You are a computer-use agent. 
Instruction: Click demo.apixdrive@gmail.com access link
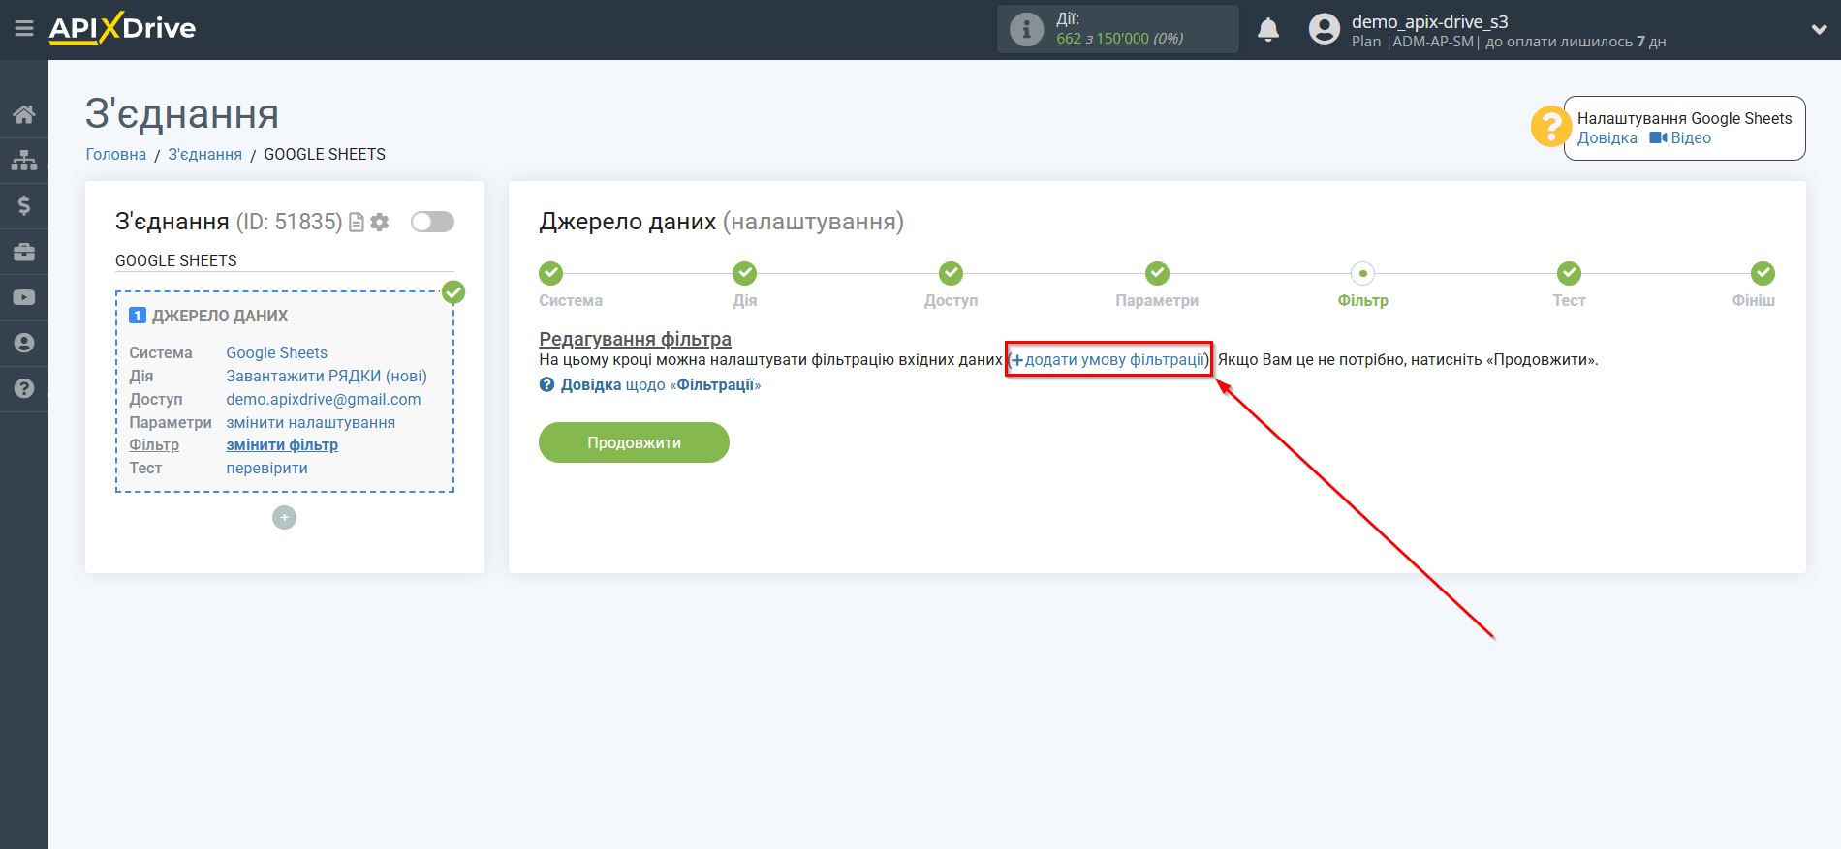[x=324, y=400]
